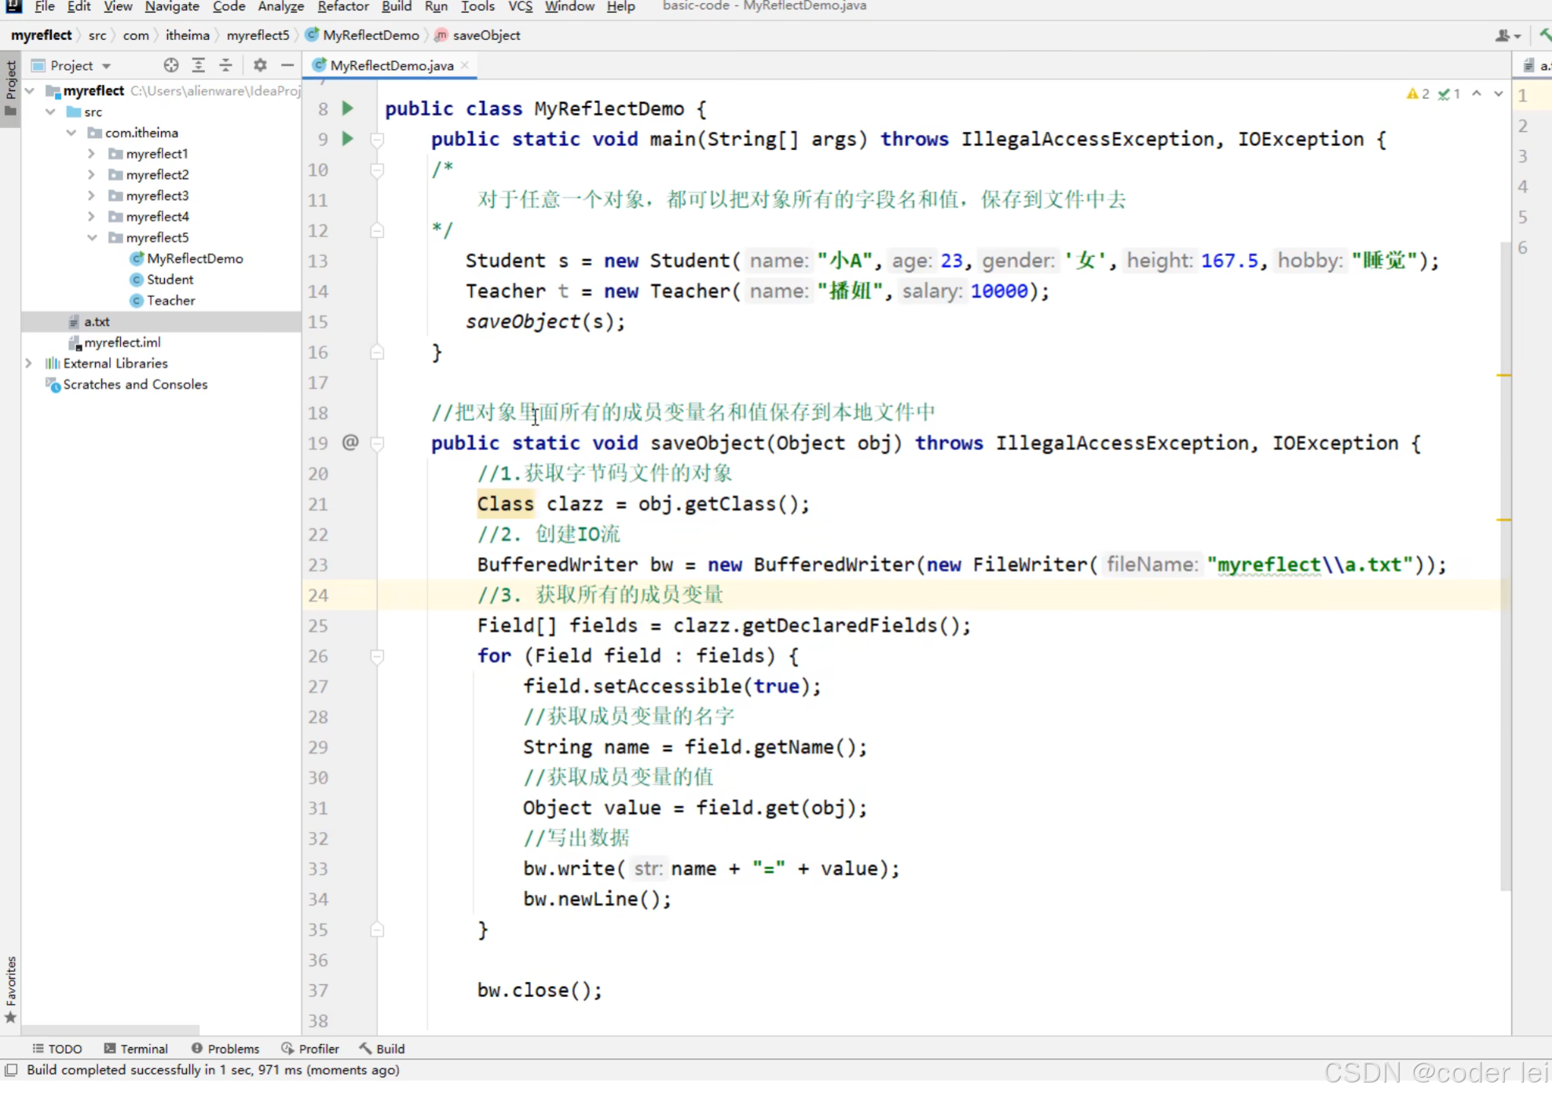Toggle code fold marker at for loop

(x=377, y=656)
